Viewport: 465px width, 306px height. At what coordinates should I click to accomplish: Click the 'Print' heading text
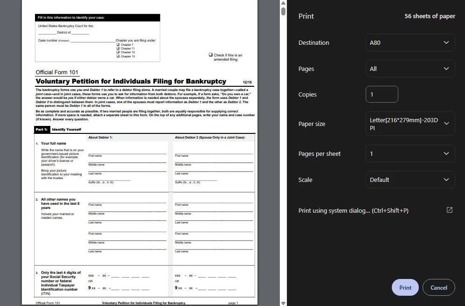click(306, 16)
